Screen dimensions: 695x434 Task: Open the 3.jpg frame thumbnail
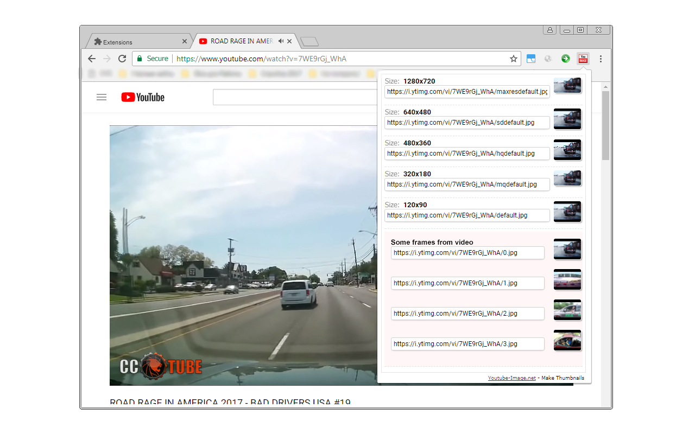coord(567,340)
